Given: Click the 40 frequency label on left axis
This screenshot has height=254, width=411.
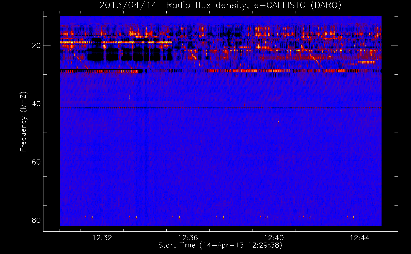Looking at the screenshot, I should click(36, 104).
